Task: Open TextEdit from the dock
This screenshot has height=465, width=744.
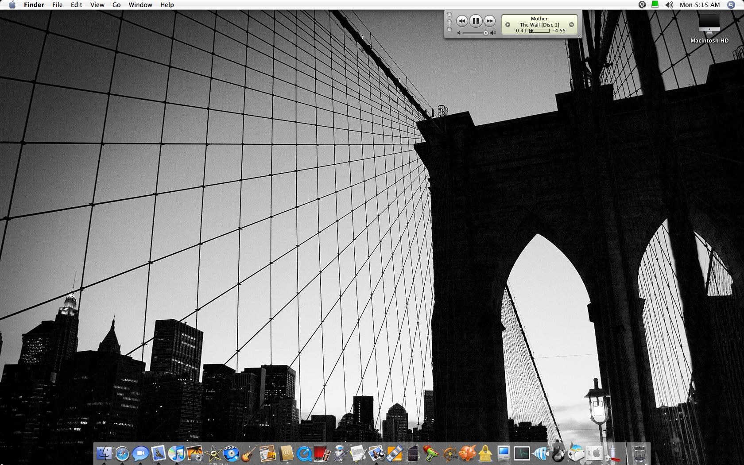Action: [x=358, y=453]
